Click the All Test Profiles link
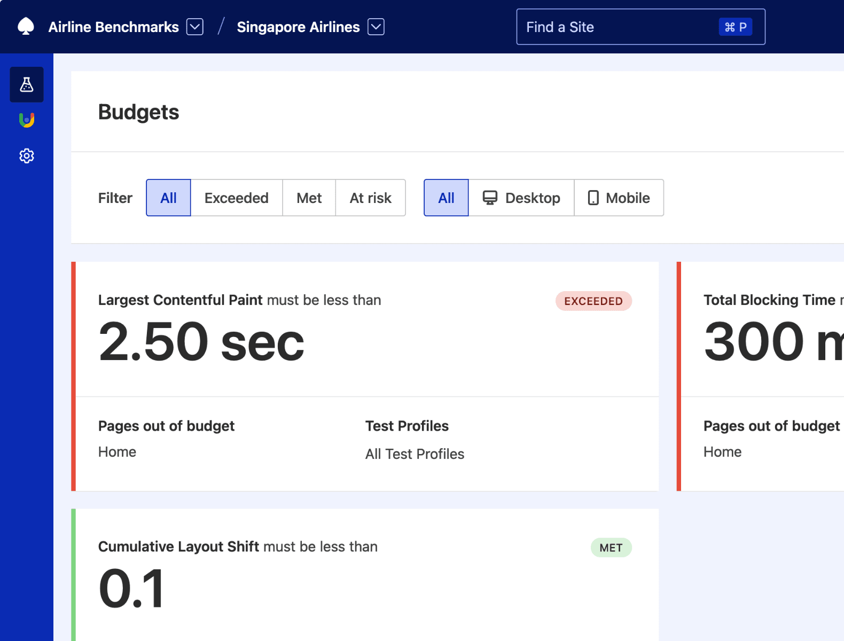 click(415, 454)
